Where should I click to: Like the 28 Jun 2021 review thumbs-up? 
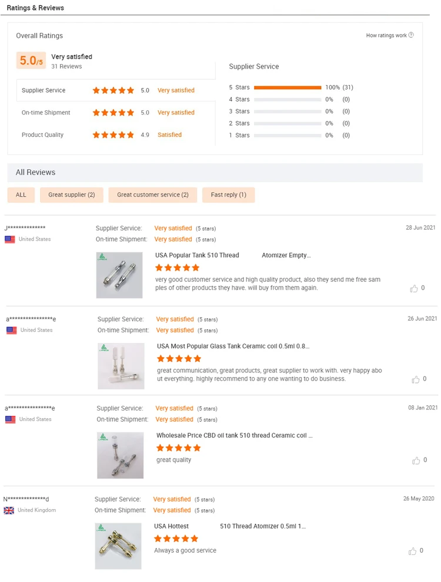click(x=414, y=288)
